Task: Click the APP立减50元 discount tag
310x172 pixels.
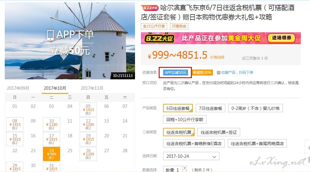Action: tap(176, 73)
